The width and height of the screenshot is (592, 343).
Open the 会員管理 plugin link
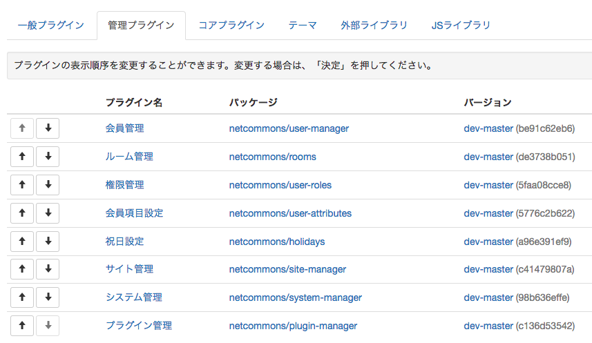[124, 128]
